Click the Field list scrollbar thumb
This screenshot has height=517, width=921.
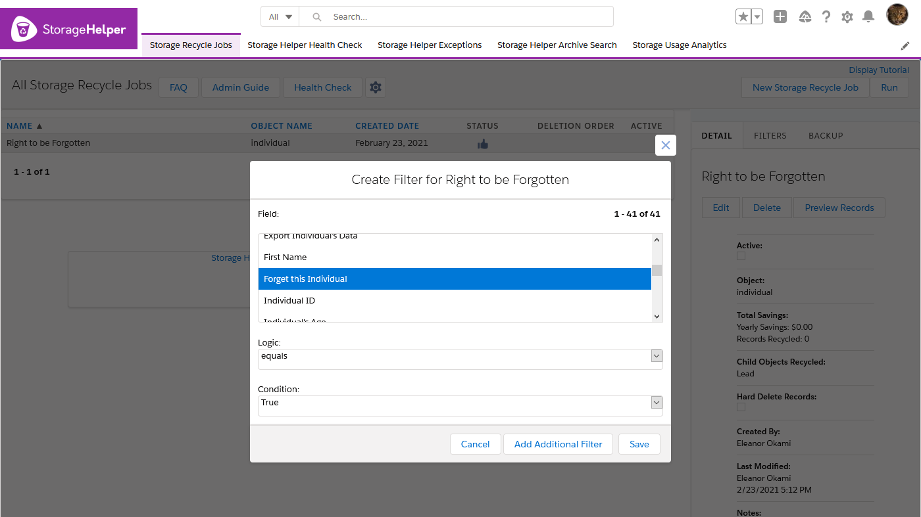(x=657, y=270)
